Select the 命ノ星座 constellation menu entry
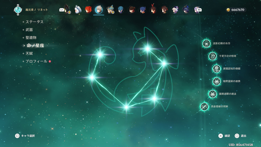Screen dimensions: 261x147 coord(35,45)
